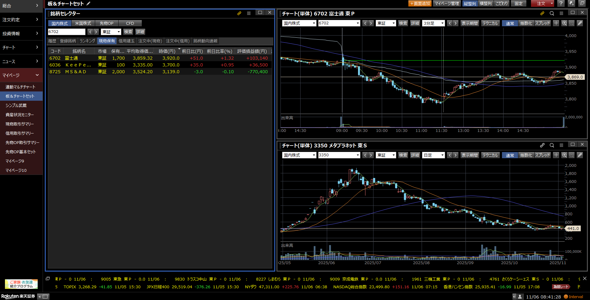Viewport: 590px width, 300px height.
Task: Open マイページ管理
Action: [x=447, y=3]
